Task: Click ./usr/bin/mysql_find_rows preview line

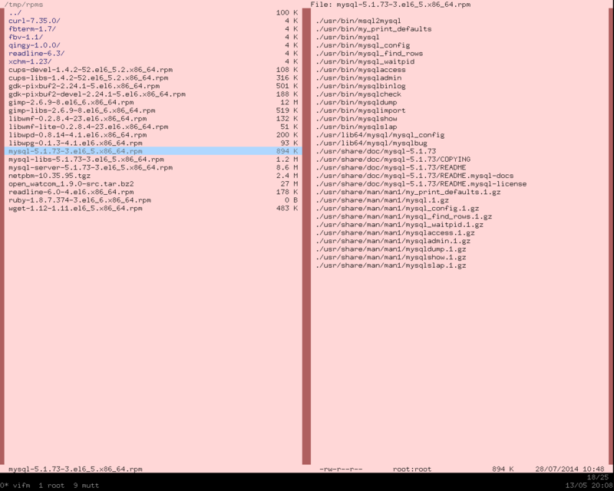Action: tap(369, 53)
